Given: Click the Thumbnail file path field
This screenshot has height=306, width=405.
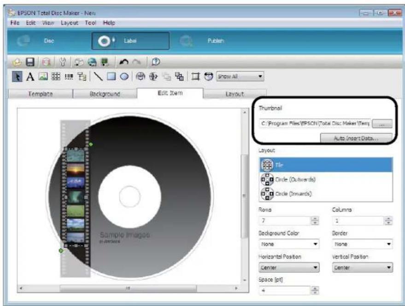Looking at the screenshot, I should pos(315,124).
